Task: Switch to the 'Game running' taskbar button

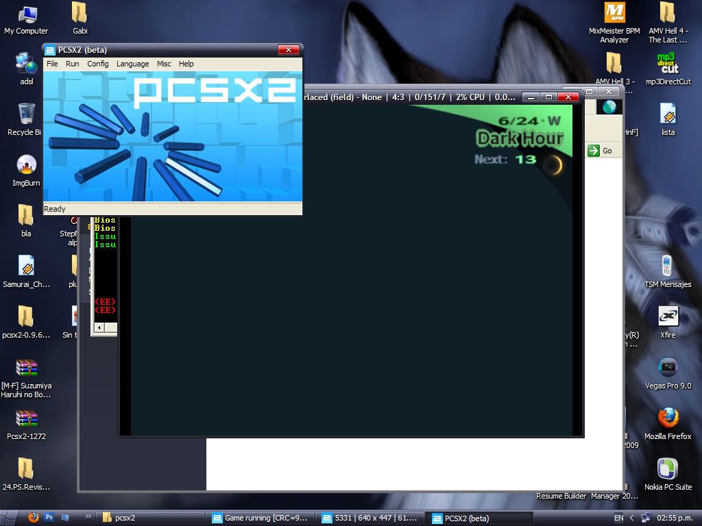Action: click(x=260, y=518)
